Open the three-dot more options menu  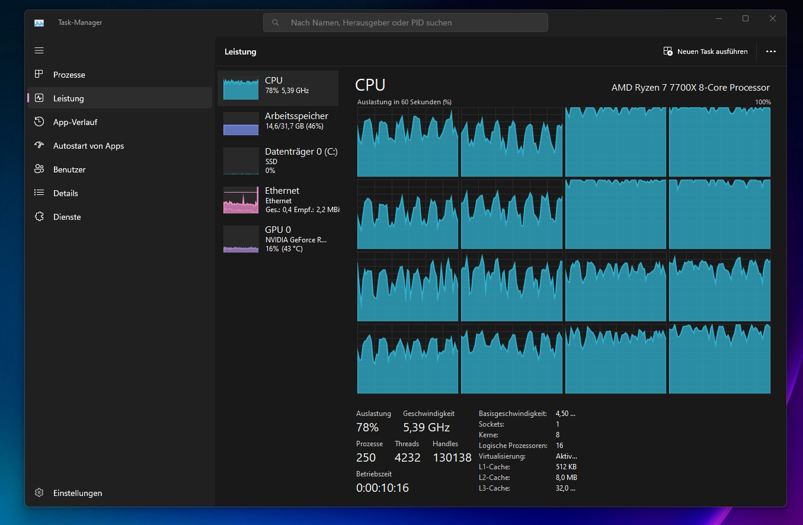point(770,52)
